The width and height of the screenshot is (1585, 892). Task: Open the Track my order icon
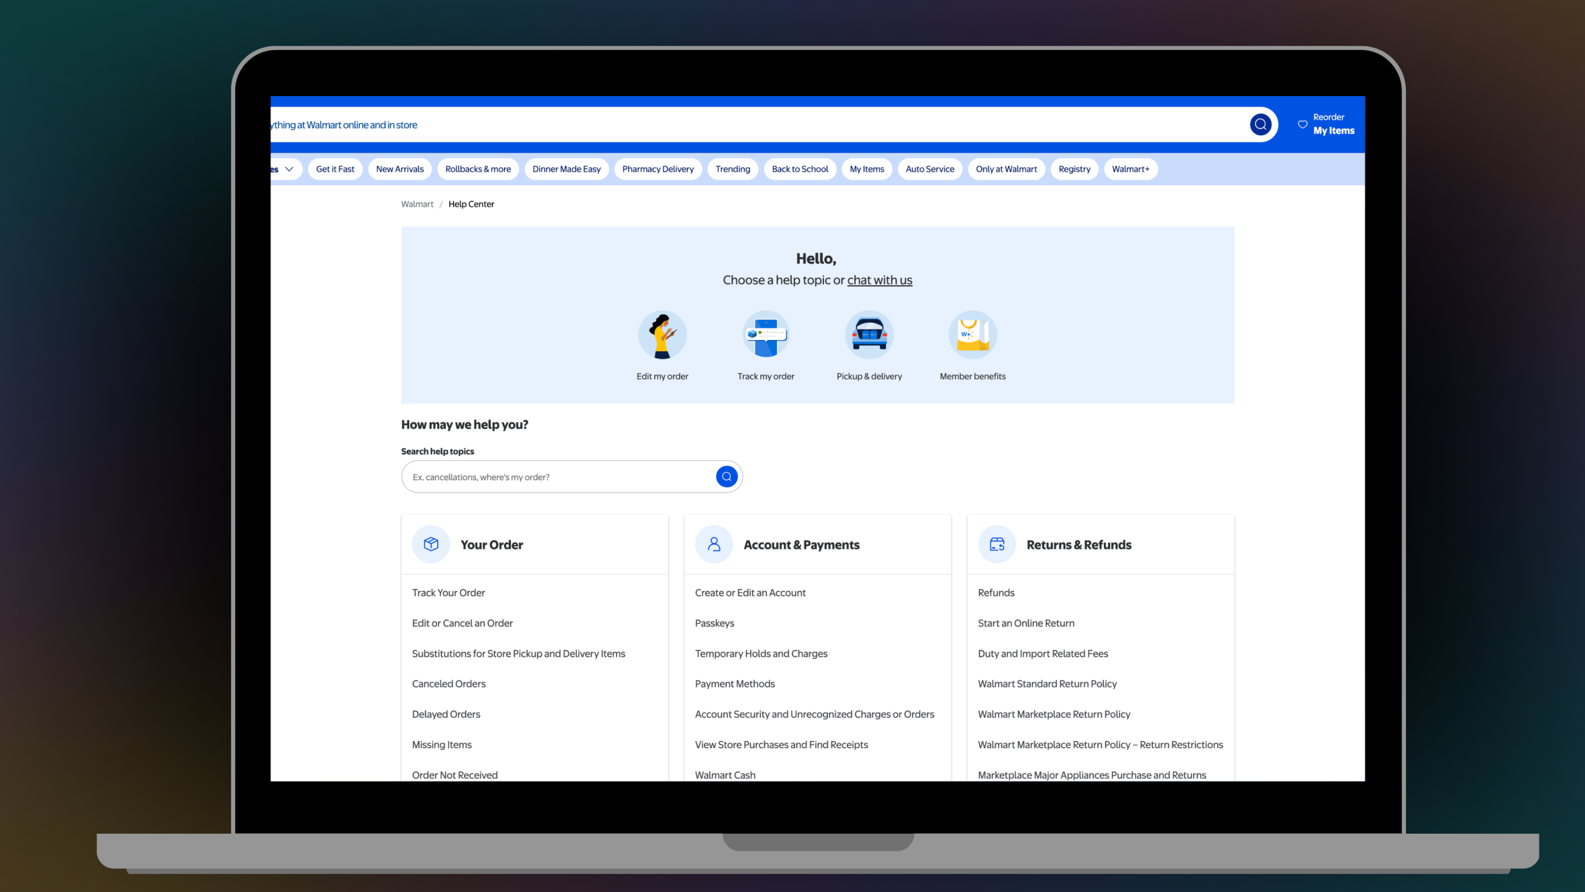(766, 335)
